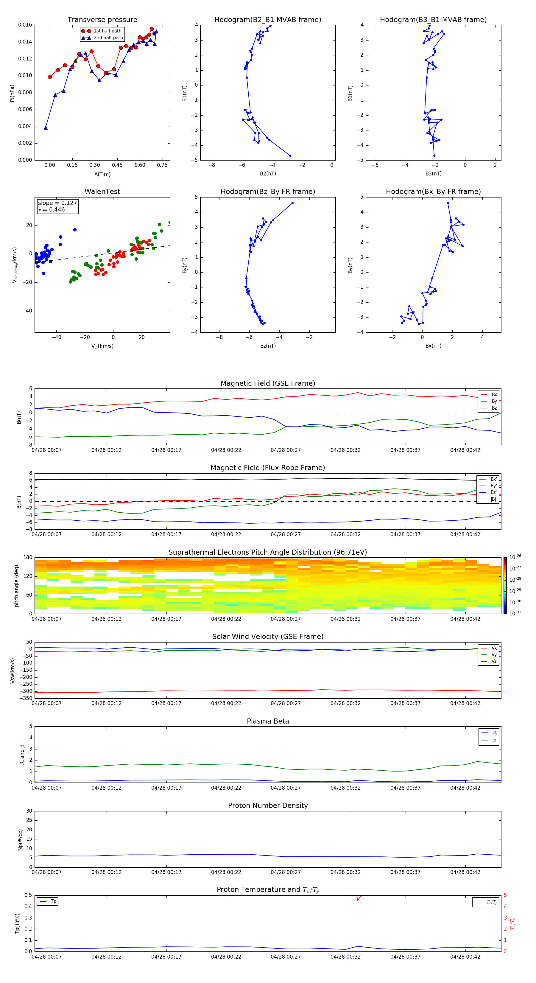
Task: Click the Suprathermal Electrons Pitch Angle Distribution title
Action: coord(268,552)
